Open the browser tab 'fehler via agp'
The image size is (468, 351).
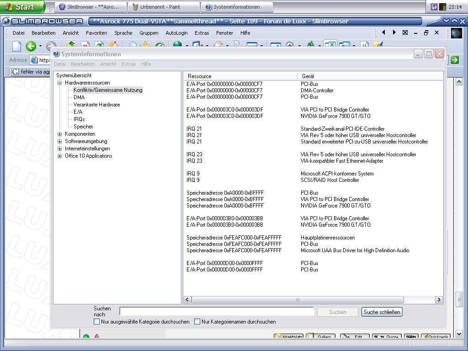coord(31,72)
